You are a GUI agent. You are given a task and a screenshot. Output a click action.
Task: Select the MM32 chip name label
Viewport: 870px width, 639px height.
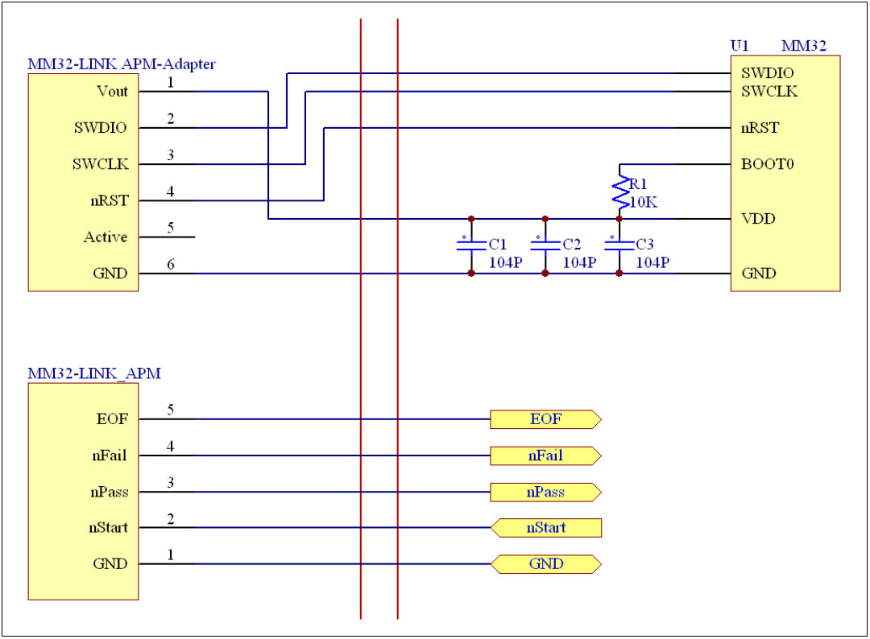(803, 45)
